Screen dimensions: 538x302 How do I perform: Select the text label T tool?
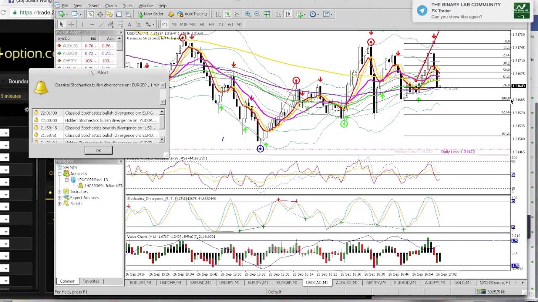coord(139,24)
